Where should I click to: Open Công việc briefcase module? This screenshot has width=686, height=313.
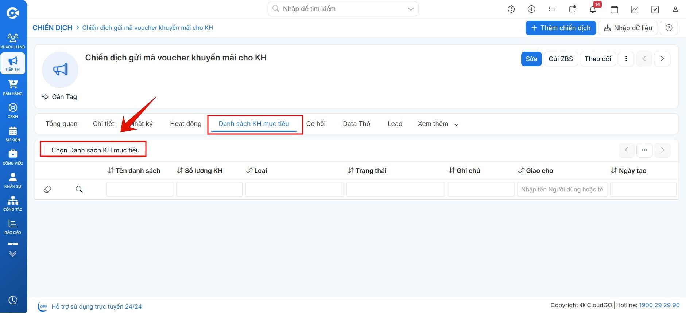coord(13,157)
